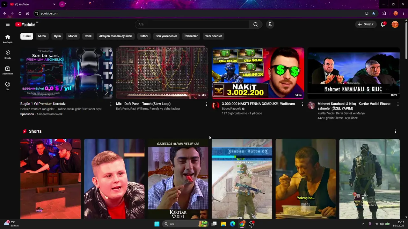
Task: Open more options for the Mehmet Karahanlı video
Action: tap(398, 104)
